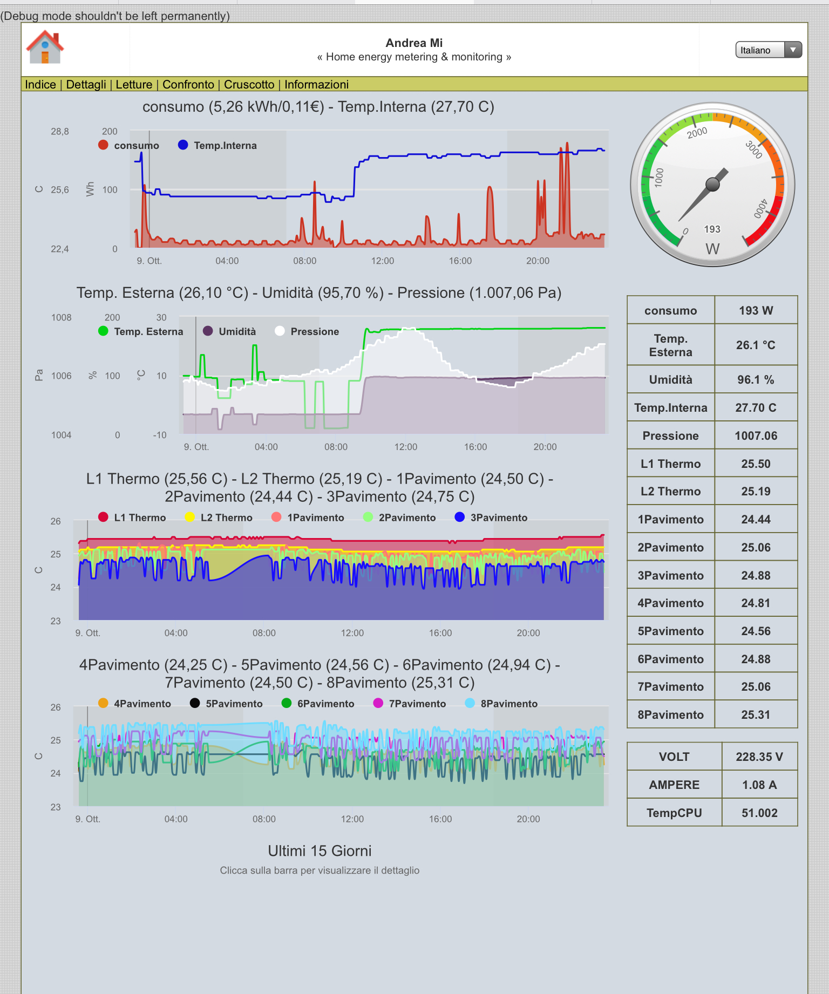Viewport: 829px width, 994px height.
Task: Toggle the consumo series legend
Action: click(128, 145)
